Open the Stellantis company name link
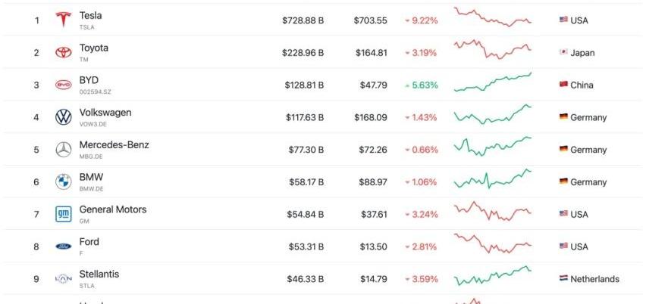This screenshot has height=304, width=646. tap(99, 274)
